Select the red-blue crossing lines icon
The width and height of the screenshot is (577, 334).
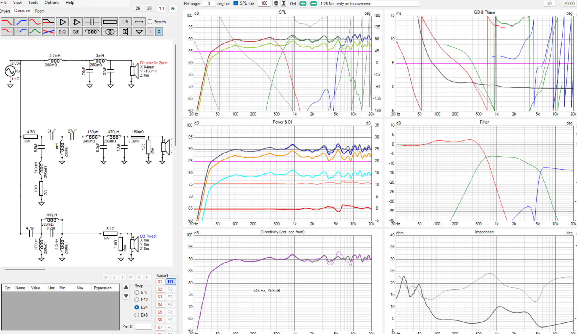pyautogui.click(x=48, y=32)
